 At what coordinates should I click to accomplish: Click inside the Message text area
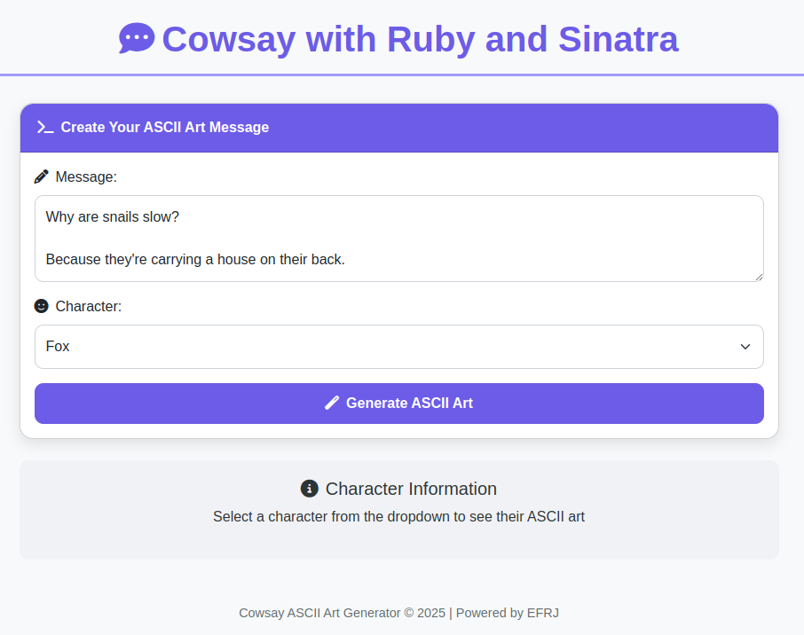(x=399, y=239)
